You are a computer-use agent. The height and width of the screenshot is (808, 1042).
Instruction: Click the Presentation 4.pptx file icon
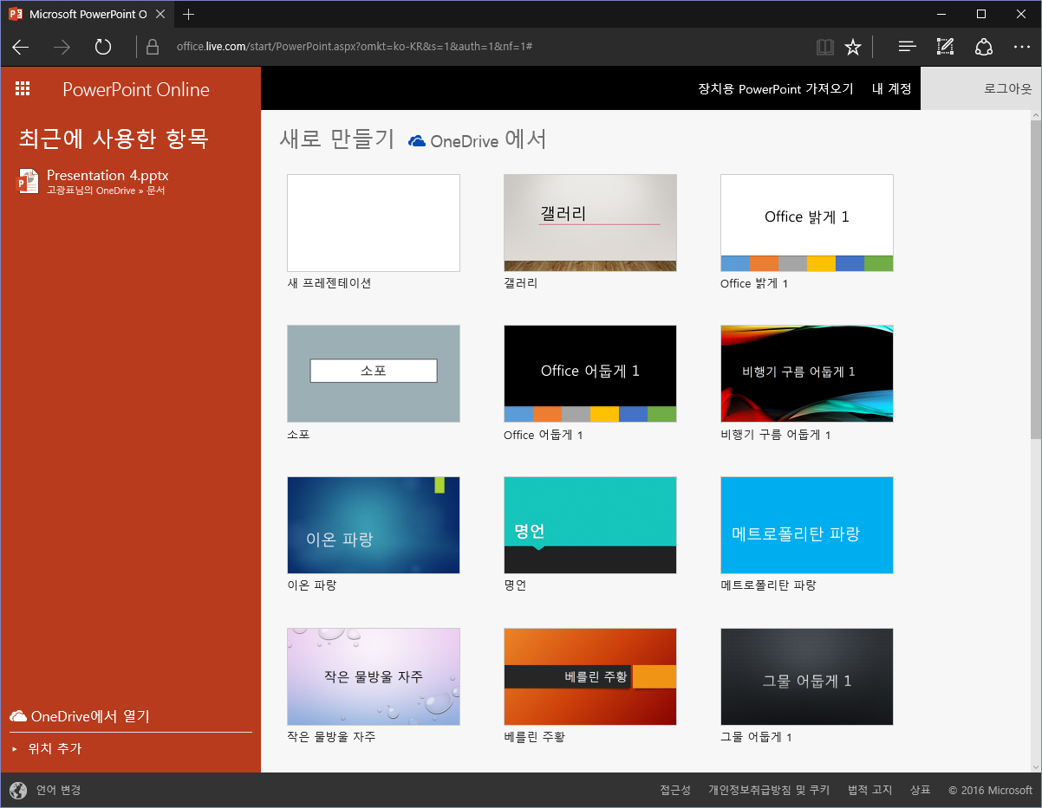(x=29, y=180)
